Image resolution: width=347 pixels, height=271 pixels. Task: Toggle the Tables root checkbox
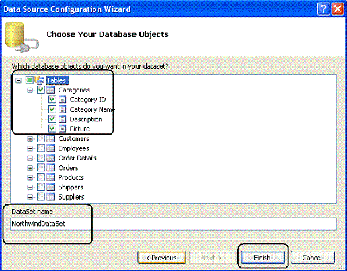tap(30, 80)
